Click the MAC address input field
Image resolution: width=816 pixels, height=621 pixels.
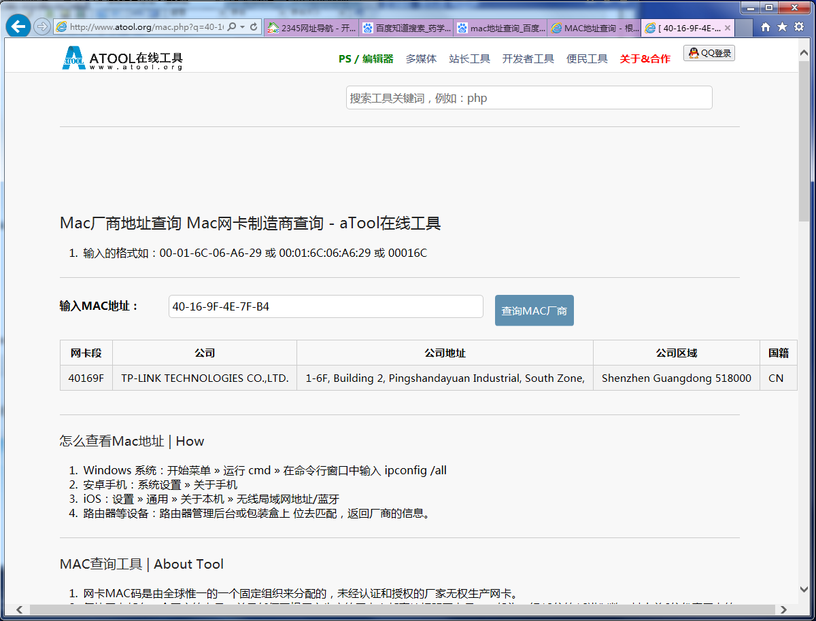(326, 306)
